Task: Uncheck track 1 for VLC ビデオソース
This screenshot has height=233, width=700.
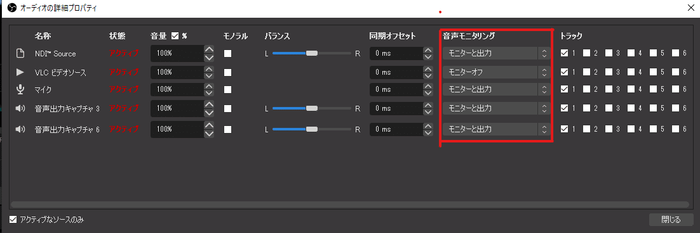Action: pyautogui.click(x=564, y=72)
